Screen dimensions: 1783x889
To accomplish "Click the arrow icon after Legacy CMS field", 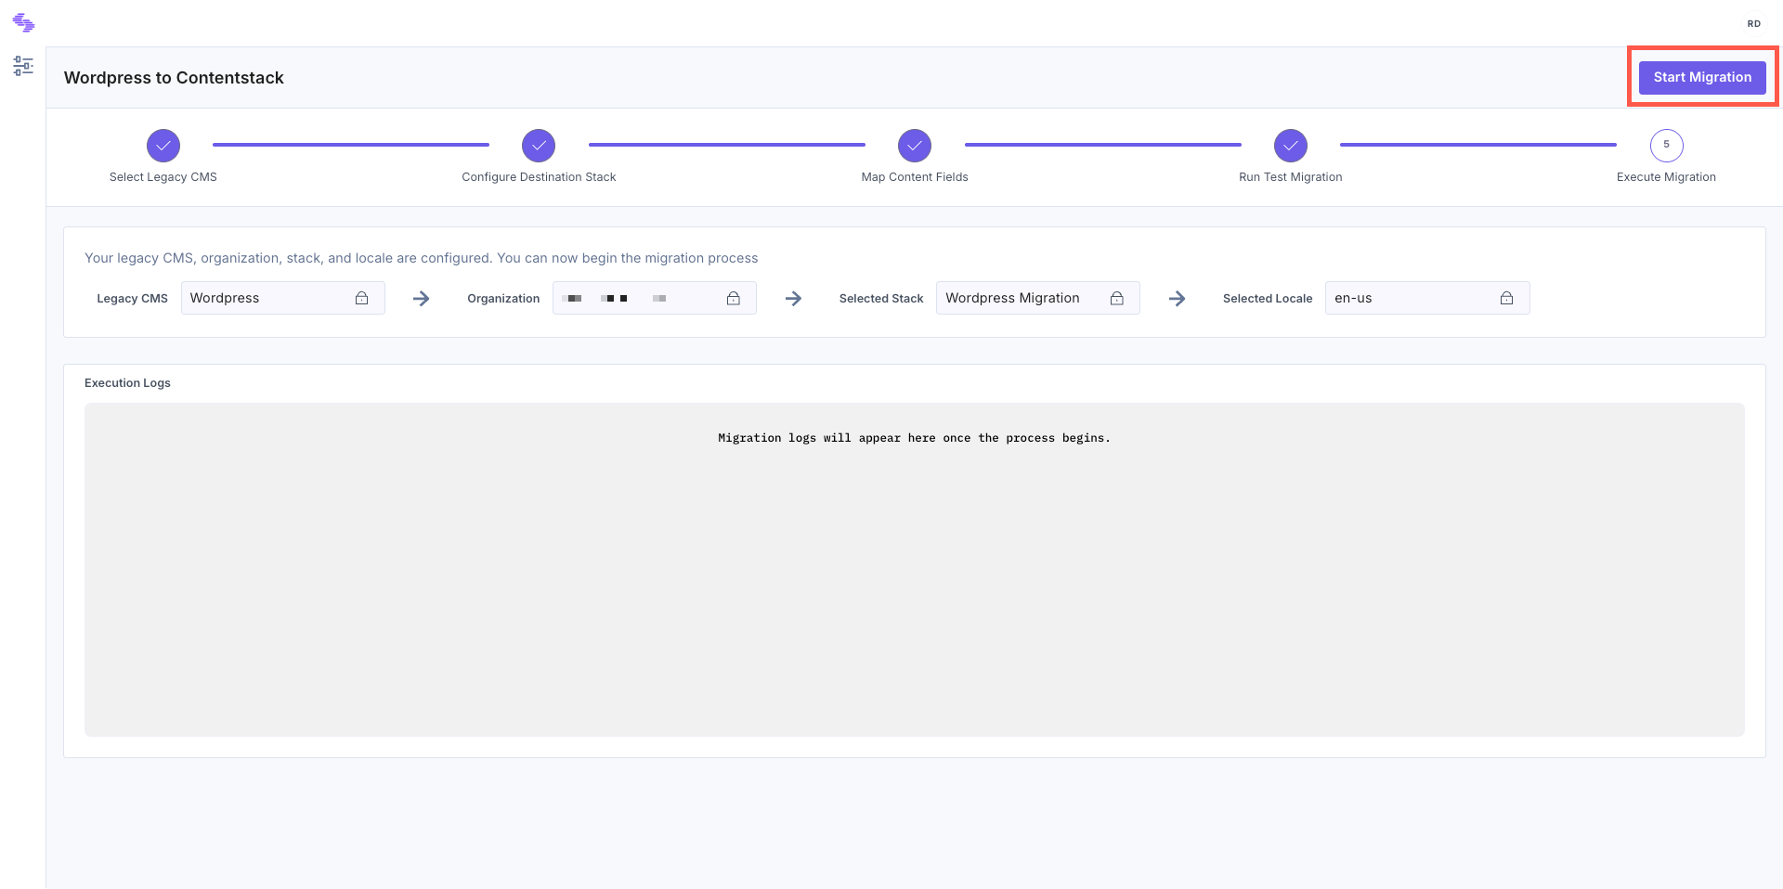I will coord(422,299).
